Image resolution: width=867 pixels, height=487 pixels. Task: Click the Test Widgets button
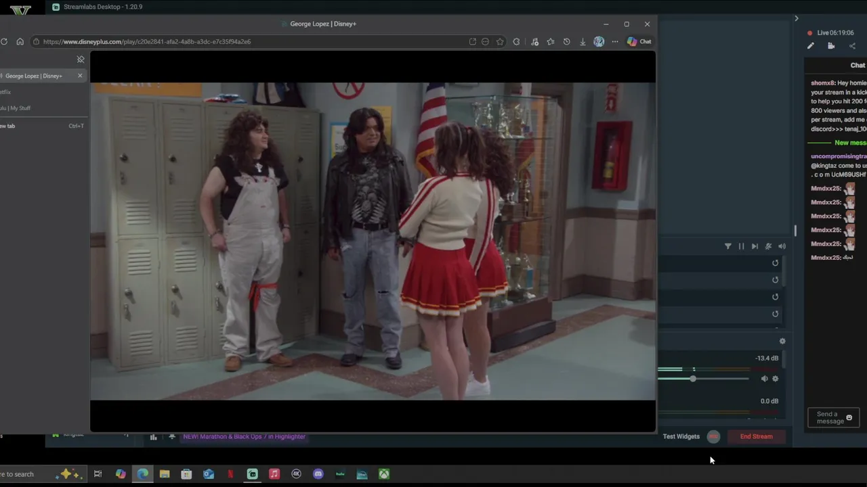[681, 436]
